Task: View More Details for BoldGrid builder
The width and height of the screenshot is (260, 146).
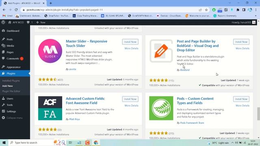Action: pos(243,48)
